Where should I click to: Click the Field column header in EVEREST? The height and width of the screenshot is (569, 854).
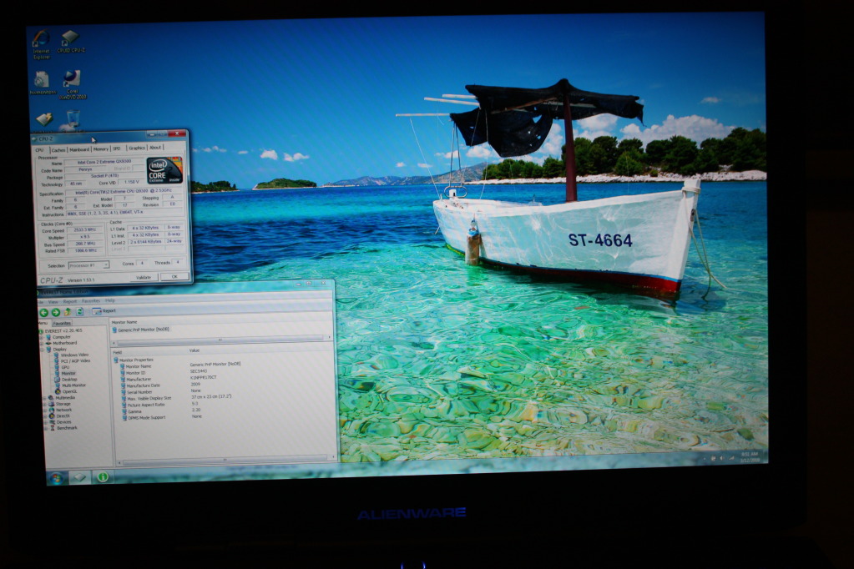[x=117, y=353]
